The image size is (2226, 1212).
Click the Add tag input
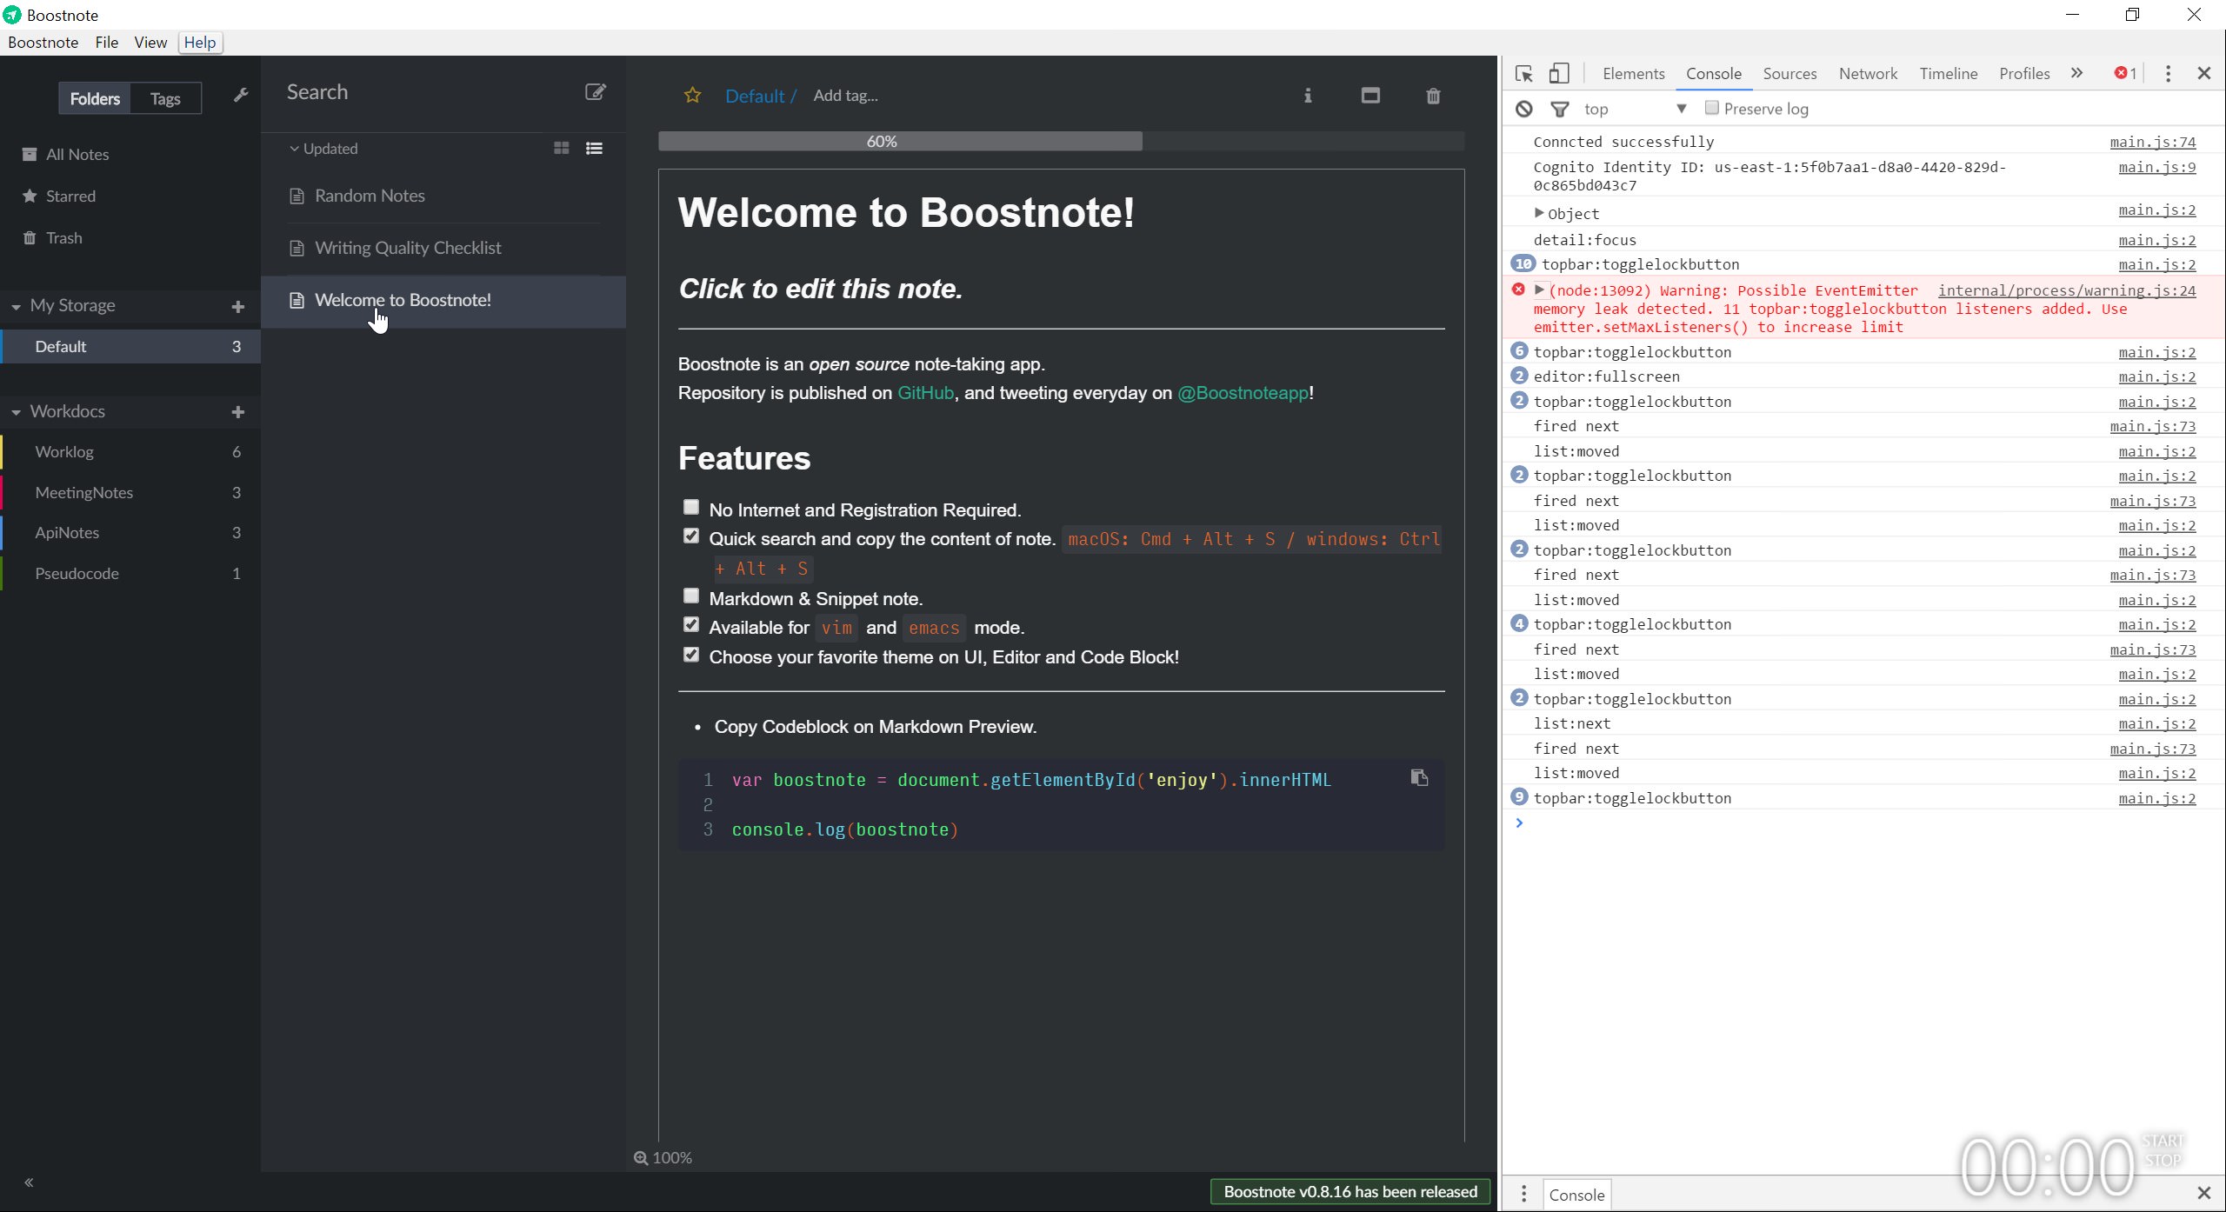[x=845, y=96]
